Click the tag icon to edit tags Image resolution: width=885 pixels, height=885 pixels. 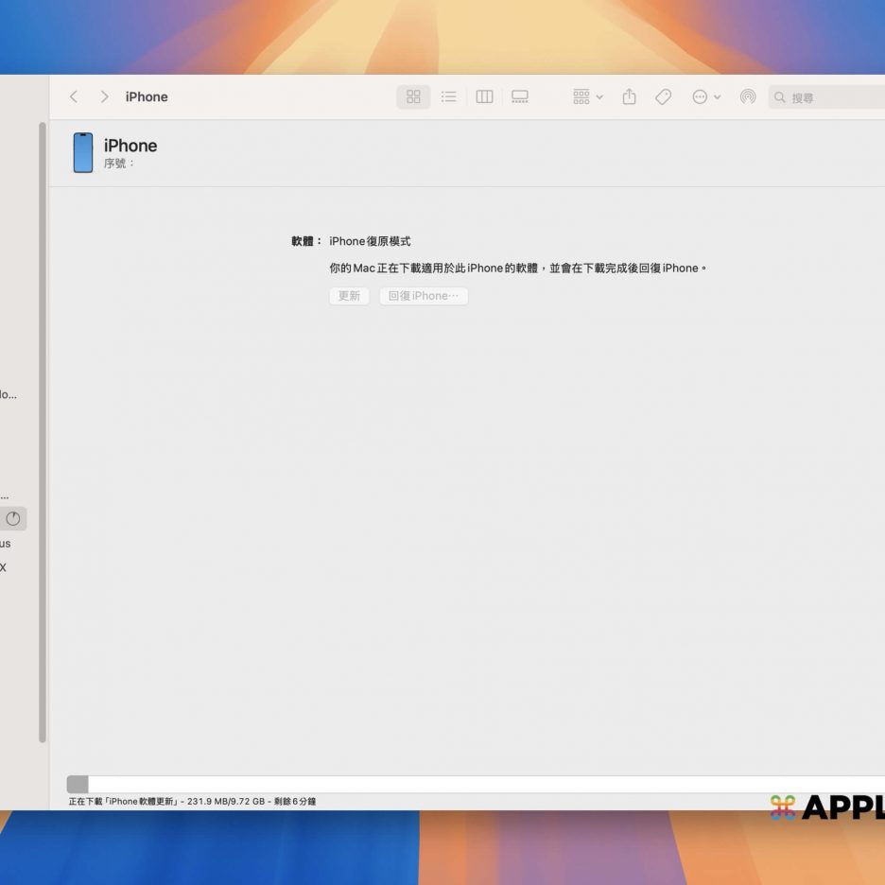tap(664, 96)
